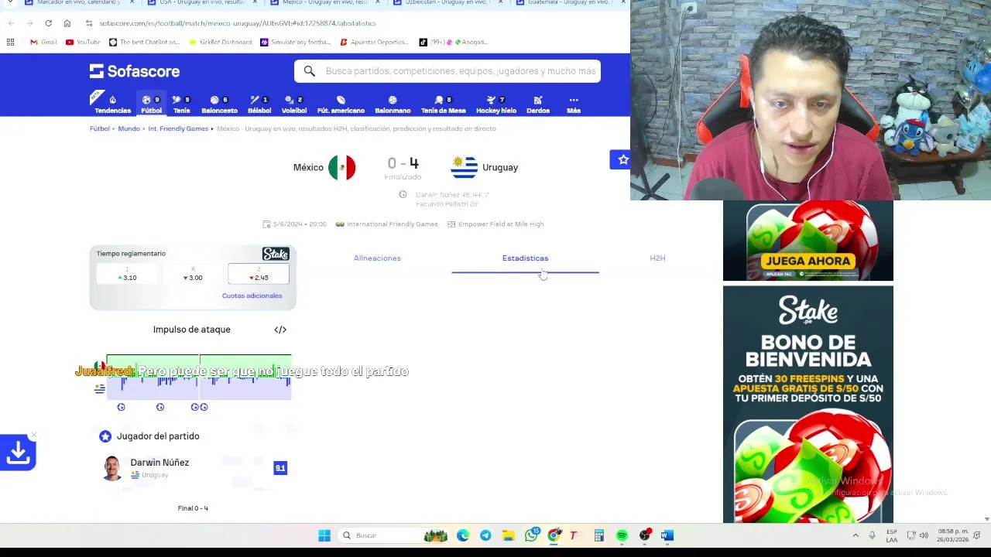Screen dimensions: 991x557
Task: Open Telegram from the taskbar
Action: coord(485,535)
